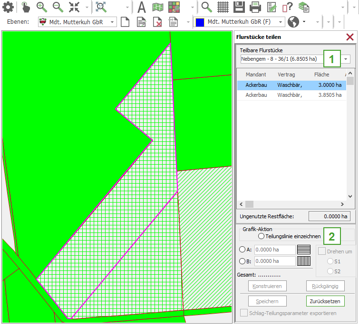359x325 pixels.
Task: Close the 'Flurstücke teilen' panel
Action: point(350,37)
